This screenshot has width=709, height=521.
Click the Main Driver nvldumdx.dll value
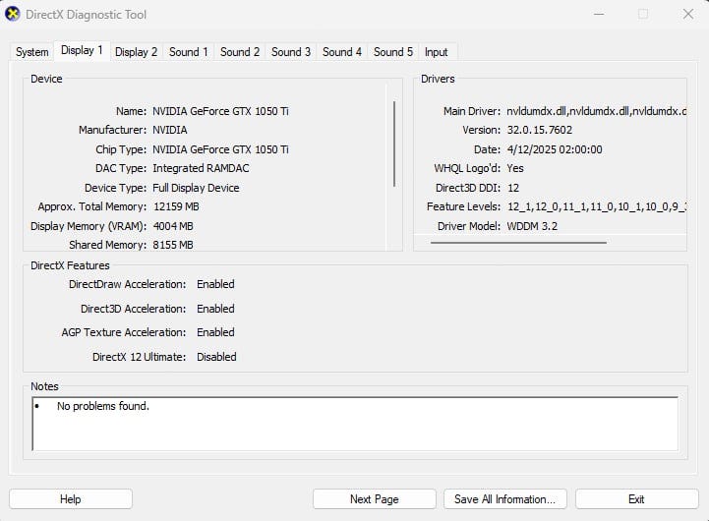pos(596,111)
